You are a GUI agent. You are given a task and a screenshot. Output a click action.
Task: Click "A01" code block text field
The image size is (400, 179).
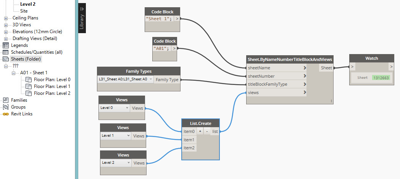pyautogui.click(x=162, y=48)
